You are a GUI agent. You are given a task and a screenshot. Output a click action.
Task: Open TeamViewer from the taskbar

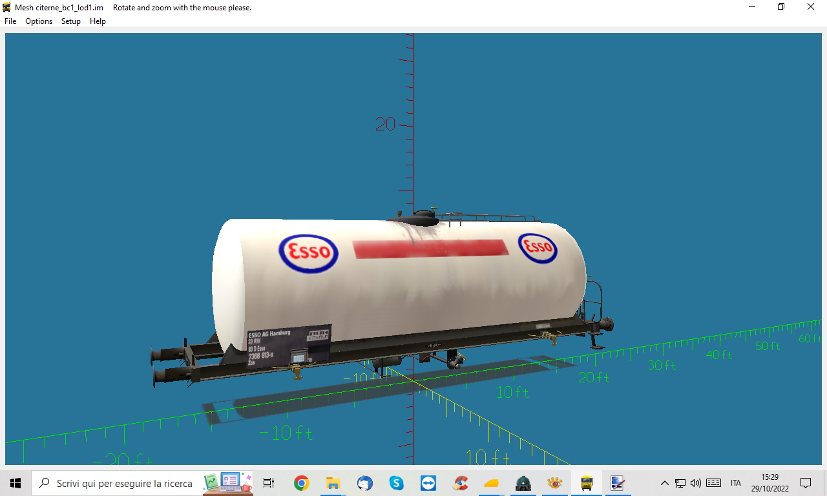click(x=428, y=483)
